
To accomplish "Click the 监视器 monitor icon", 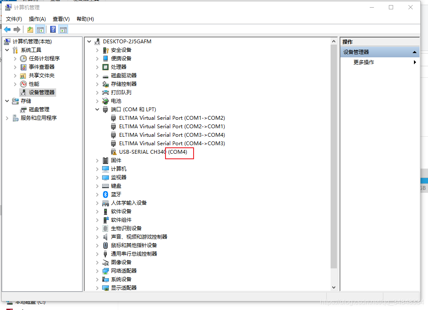I will (x=106, y=178).
